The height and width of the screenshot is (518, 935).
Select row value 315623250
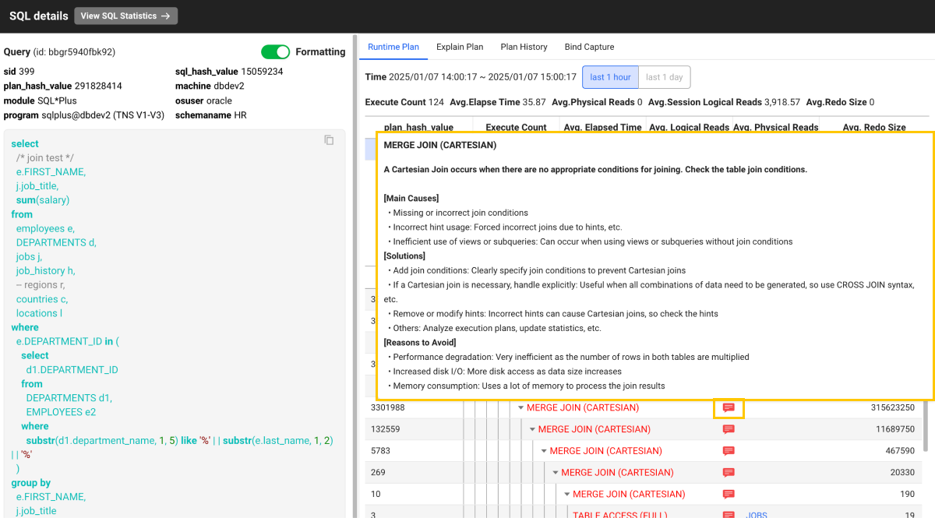(893, 407)
